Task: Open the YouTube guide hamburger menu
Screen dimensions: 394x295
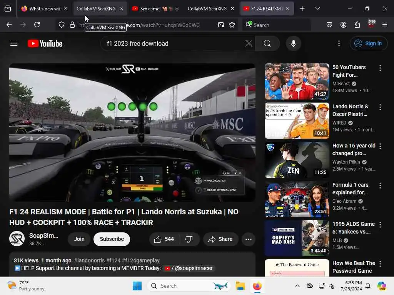Action: (14, 43)
